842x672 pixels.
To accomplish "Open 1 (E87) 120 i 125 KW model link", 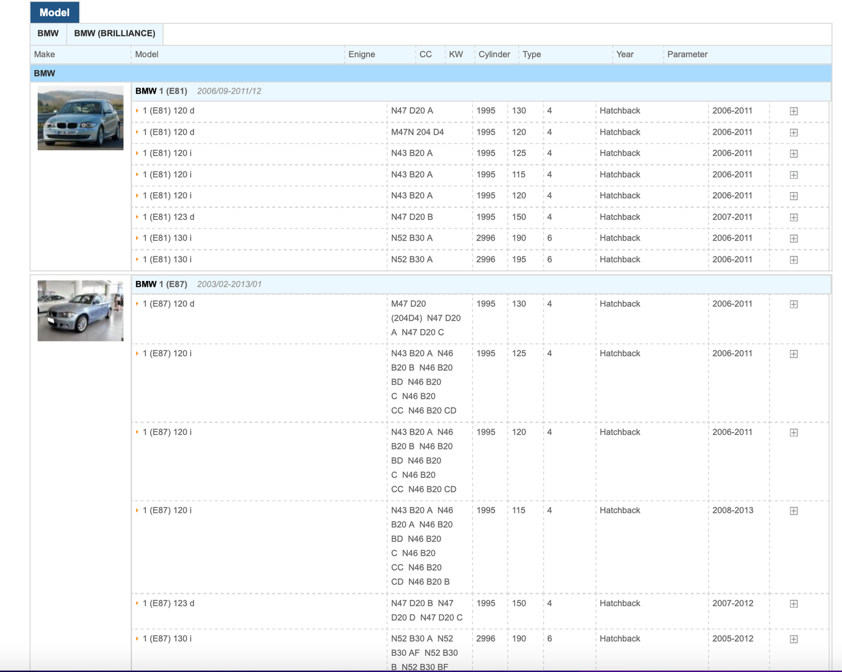I will pos(167,353).
